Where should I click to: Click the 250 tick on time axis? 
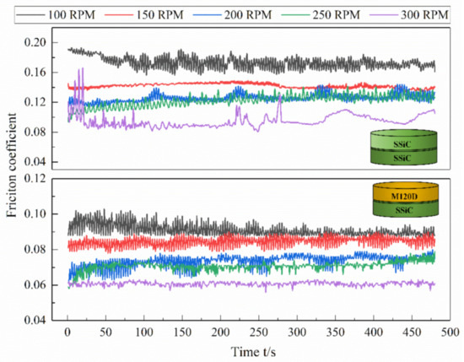tap(259, 332)
